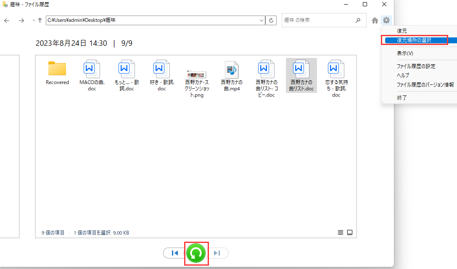
Task: Open ファイル履歴の設定
Action: pyautogui.click(x=416, y=66)
